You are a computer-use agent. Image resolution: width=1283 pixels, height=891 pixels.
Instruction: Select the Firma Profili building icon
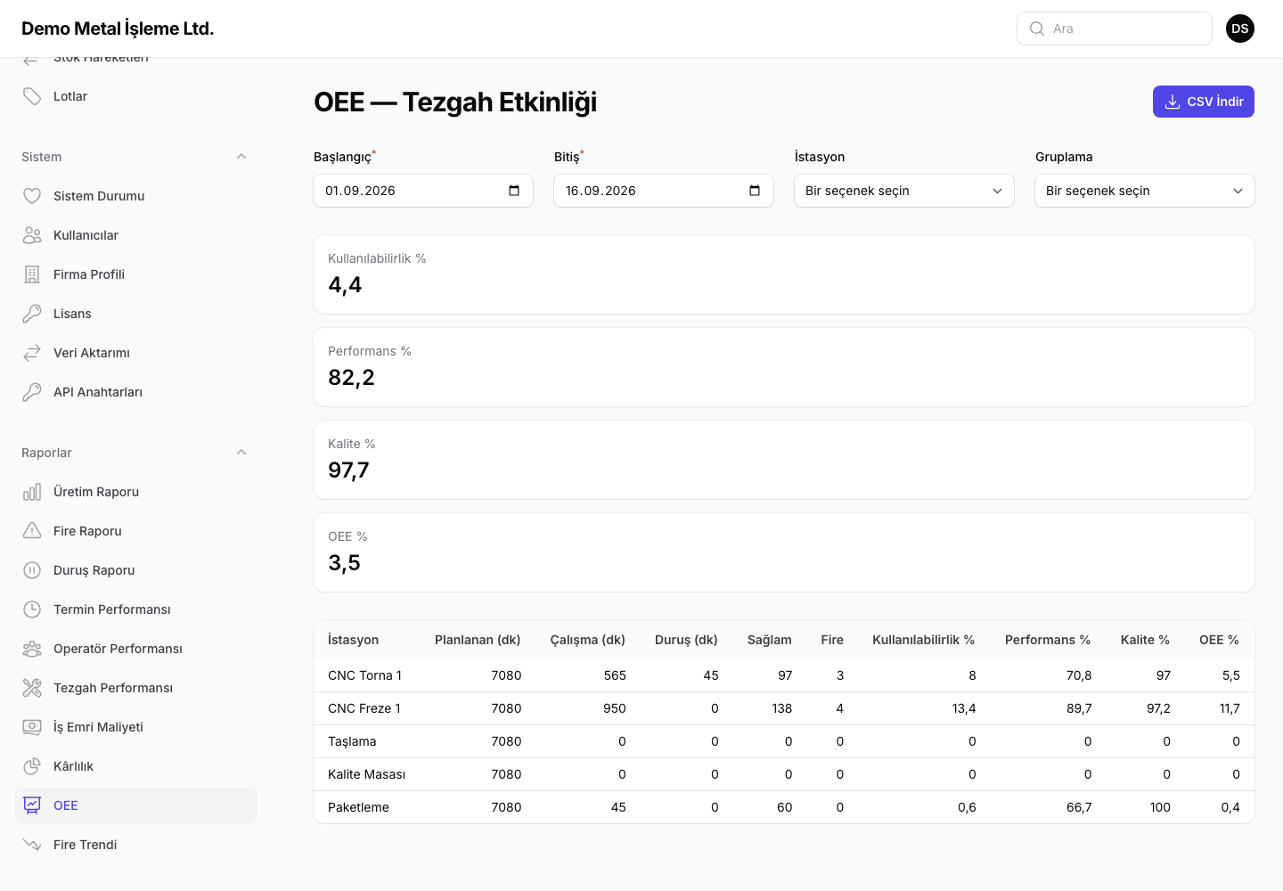pos(32,274)
